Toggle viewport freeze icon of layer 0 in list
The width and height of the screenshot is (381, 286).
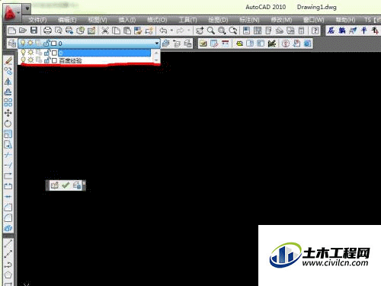(x=39, y=53)
